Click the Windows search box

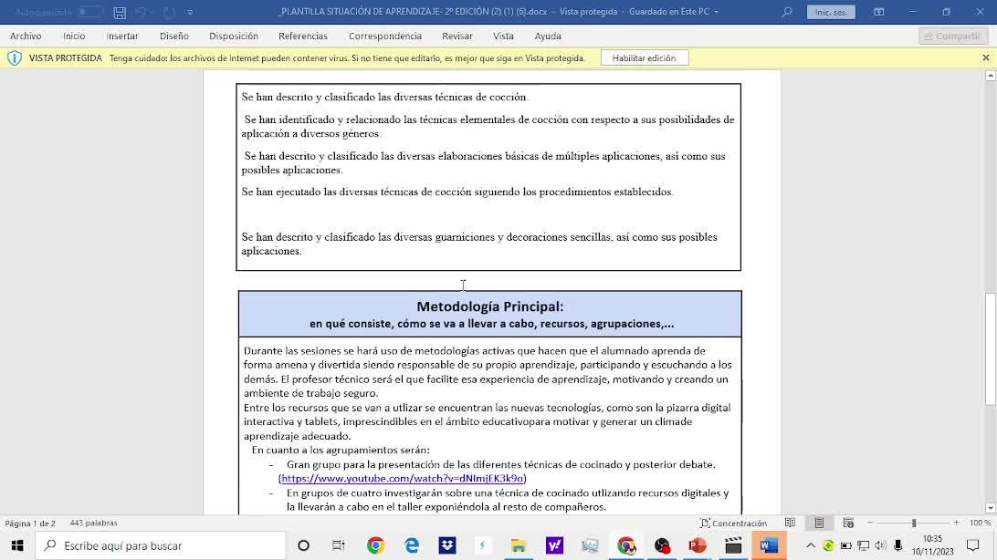(164, 545)
